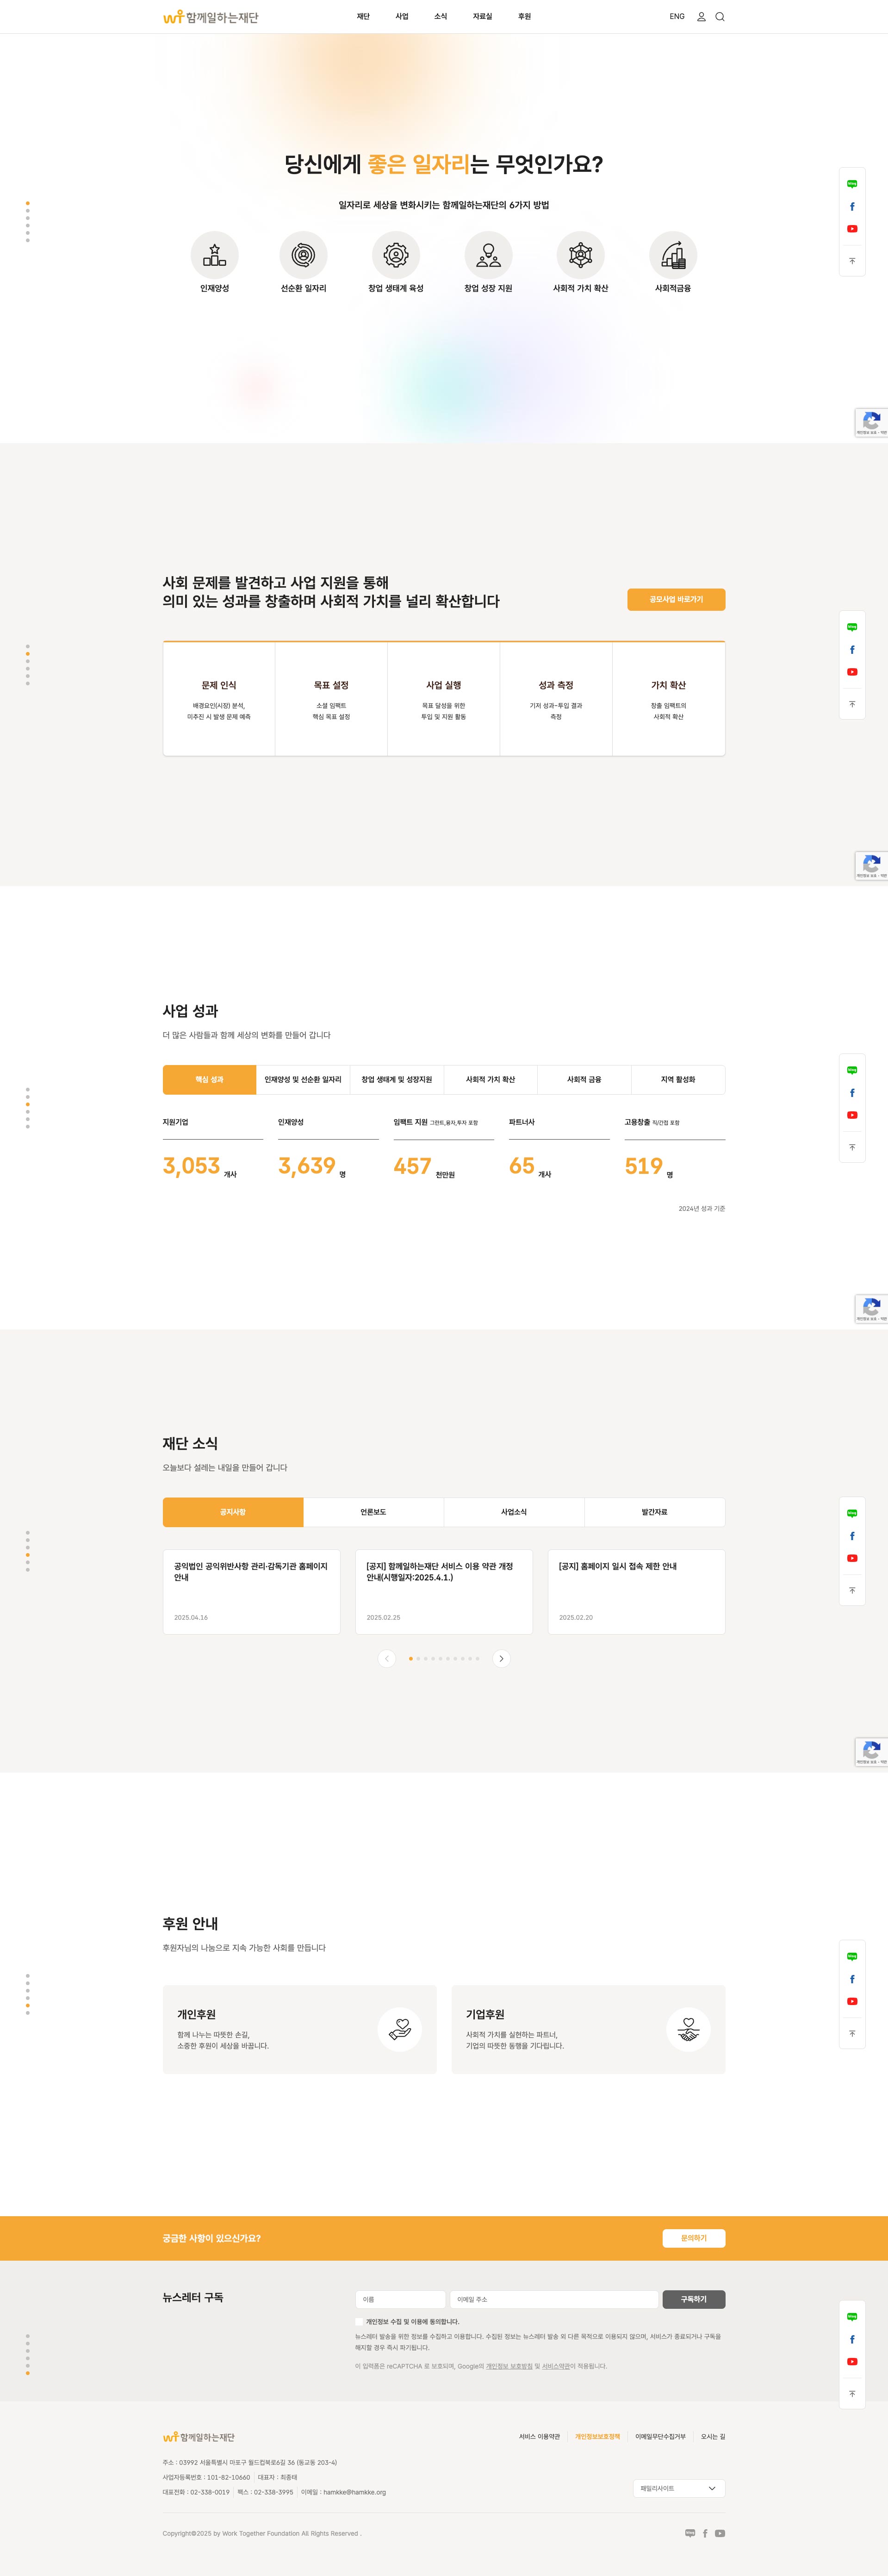Click the 가치 확산 process card
The width and height of the screenshot is (888, 2576).
[x=669, y=699]
